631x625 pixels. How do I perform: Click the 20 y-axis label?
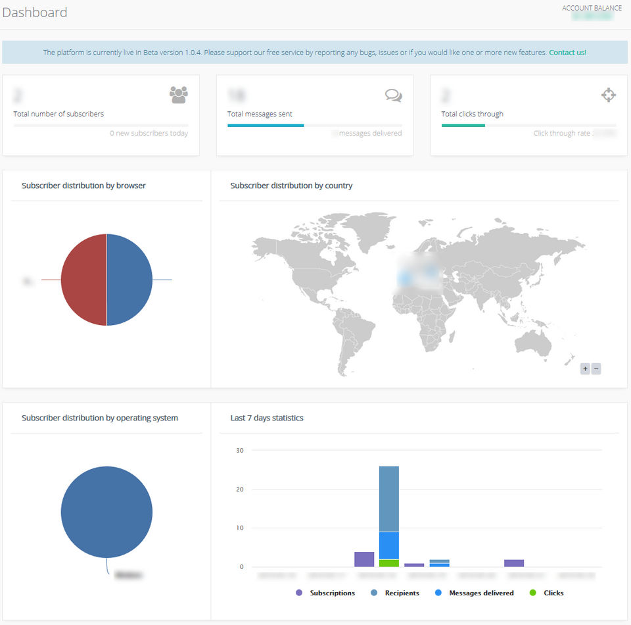(x=240, y=489)
